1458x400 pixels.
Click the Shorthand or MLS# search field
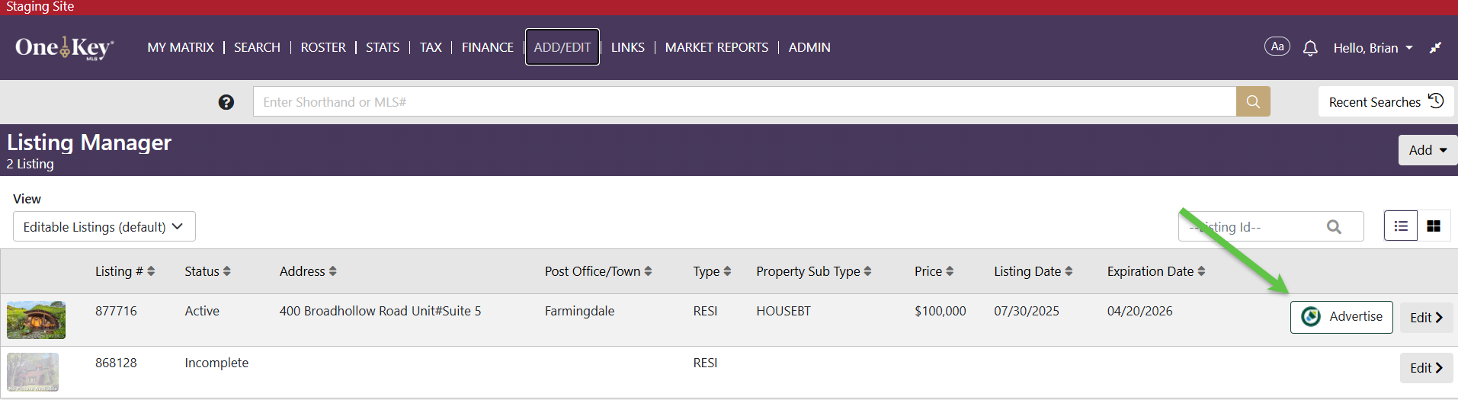pos(744,102)
